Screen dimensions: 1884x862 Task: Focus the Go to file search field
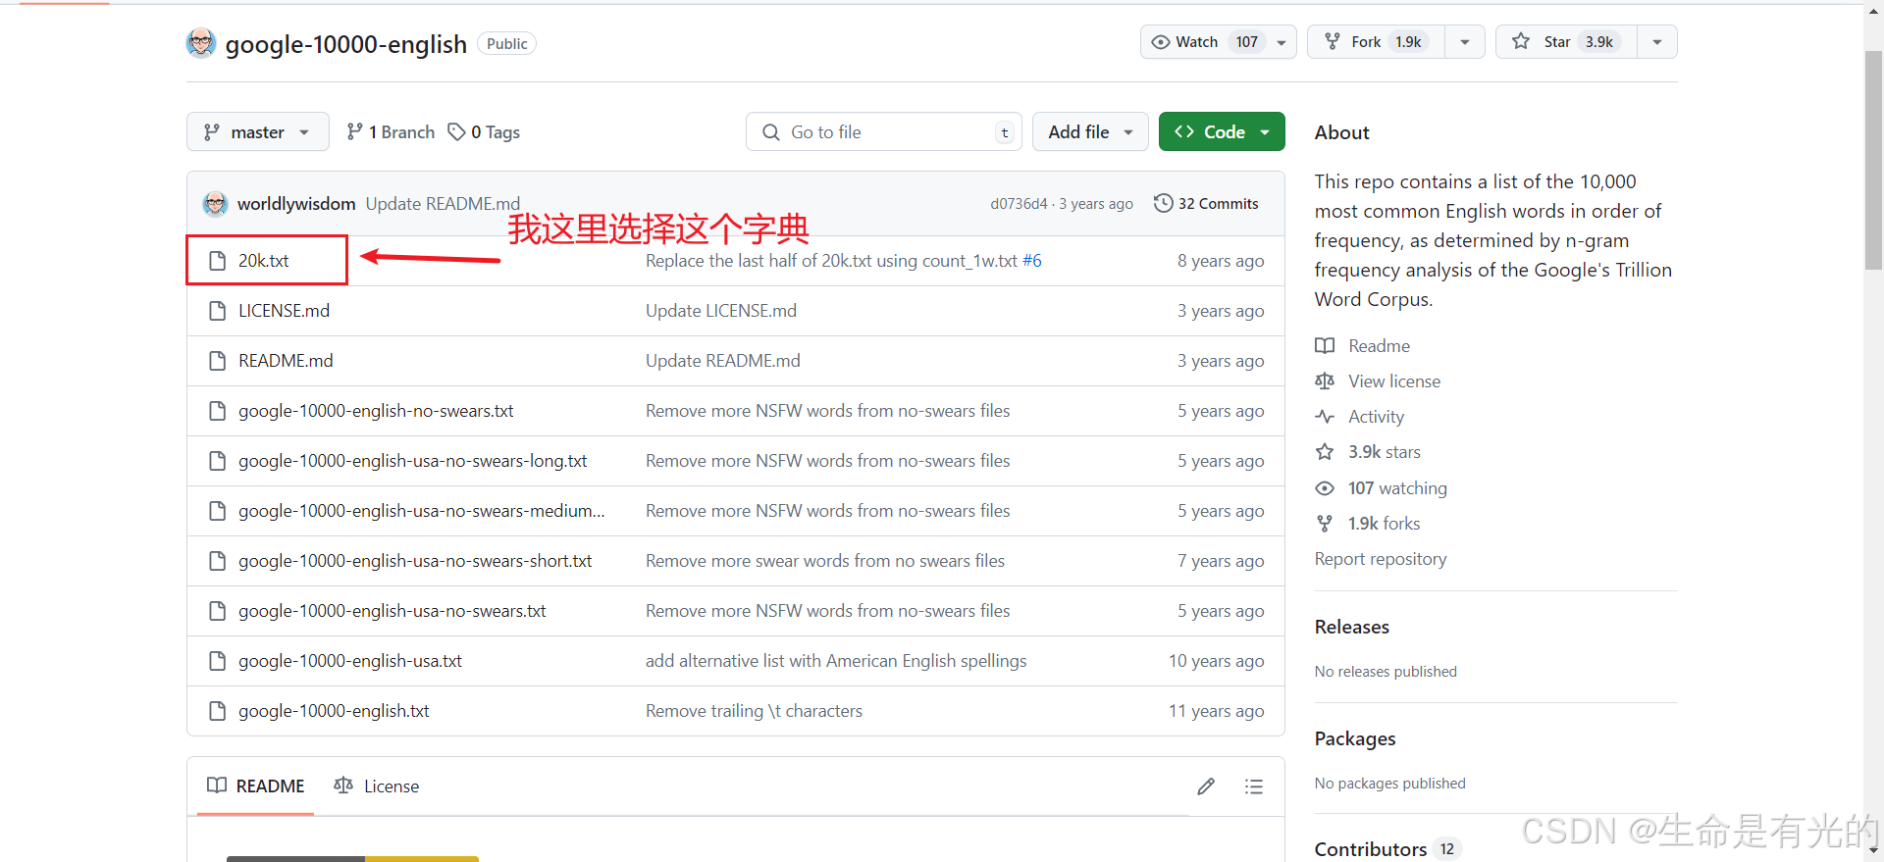[x=884, y=131]
